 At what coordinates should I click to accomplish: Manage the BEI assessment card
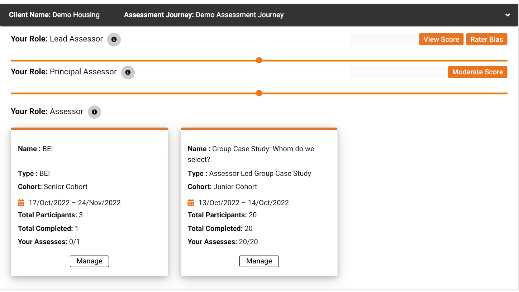click(89, 261)
